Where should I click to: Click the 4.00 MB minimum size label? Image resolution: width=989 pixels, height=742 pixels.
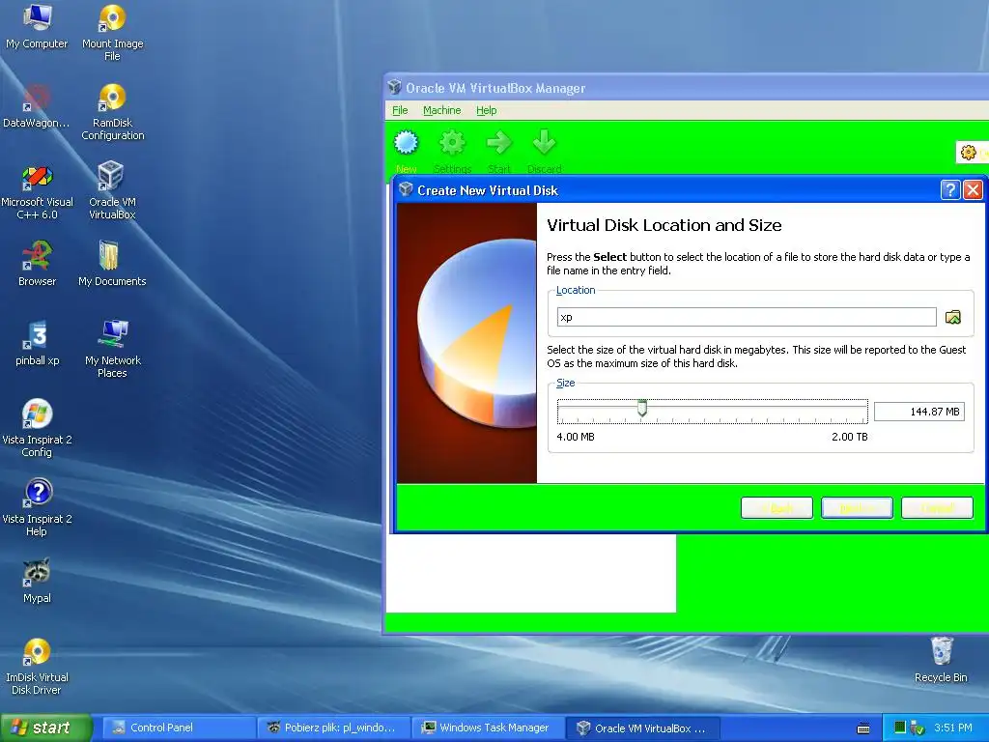point(576,437)
